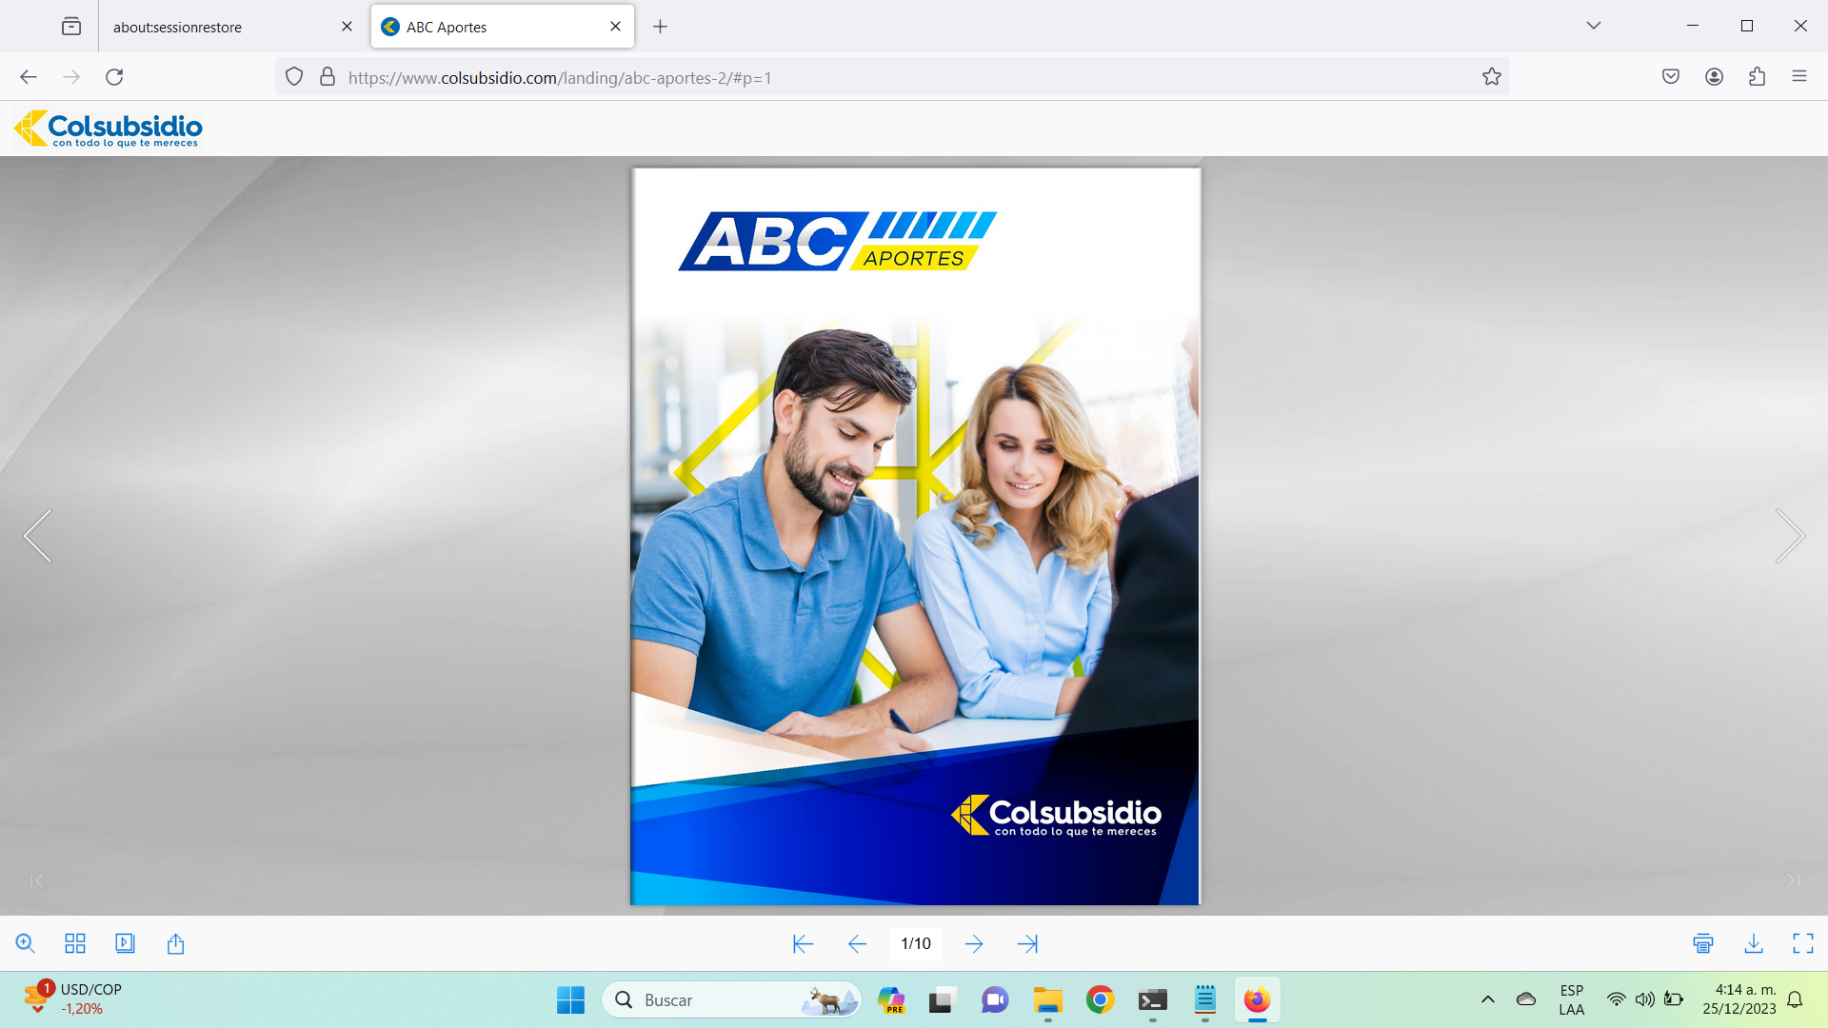This screenshot has width=1828, height=1028.
Task: Go to next page with toolbar arrow
Action: click(x=974, y=943)
